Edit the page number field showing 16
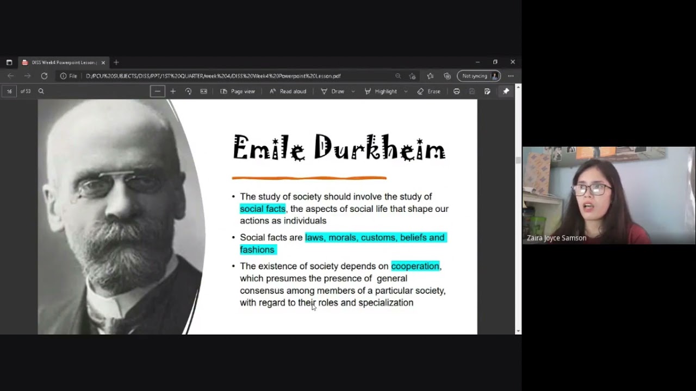The image size is (696, 391). tap(9, 91)
